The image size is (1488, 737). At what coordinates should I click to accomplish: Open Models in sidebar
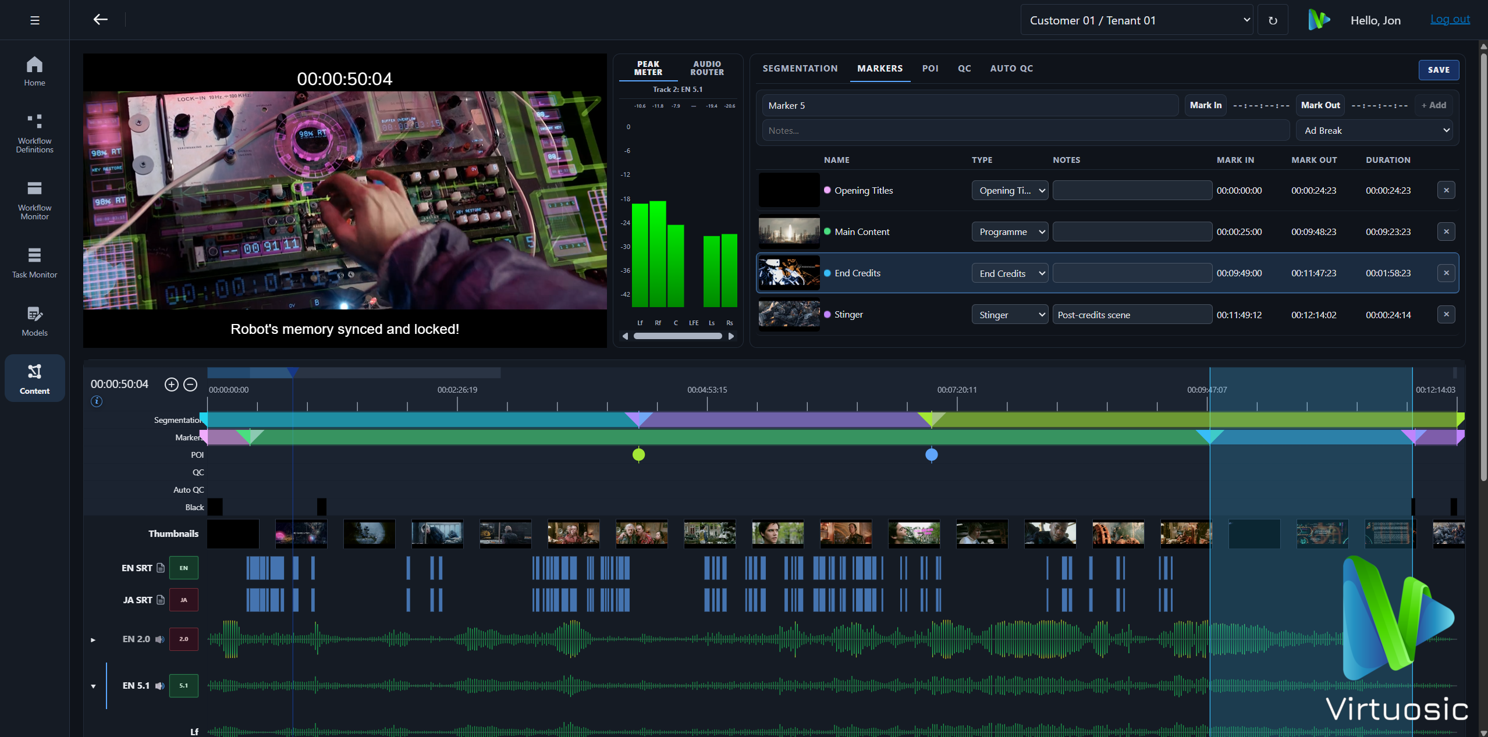(x=34, y=321)
